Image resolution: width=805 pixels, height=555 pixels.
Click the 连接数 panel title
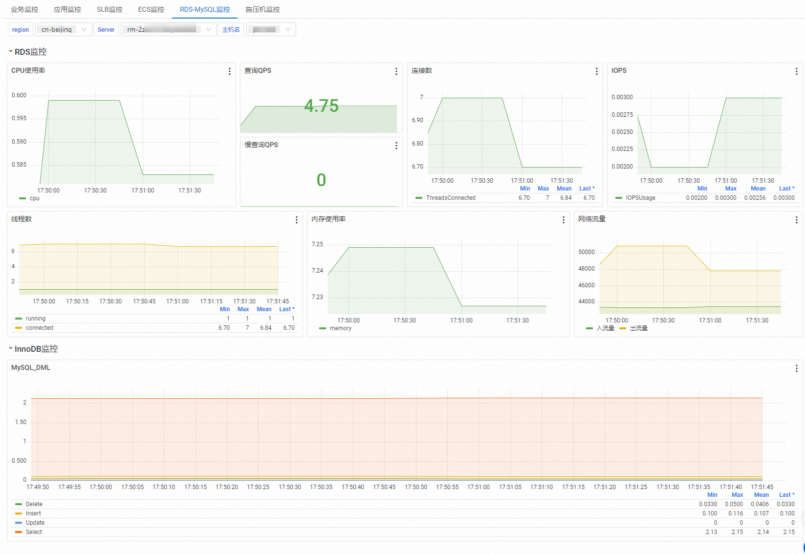pos(422,70)
